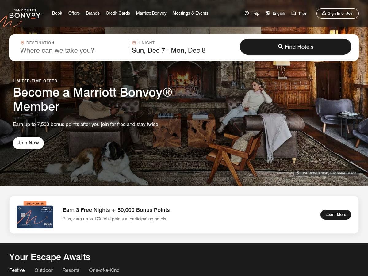Screen dimensions: 368x276
Task: Click the person icon in Sign In
Action: tap(324, 13)
